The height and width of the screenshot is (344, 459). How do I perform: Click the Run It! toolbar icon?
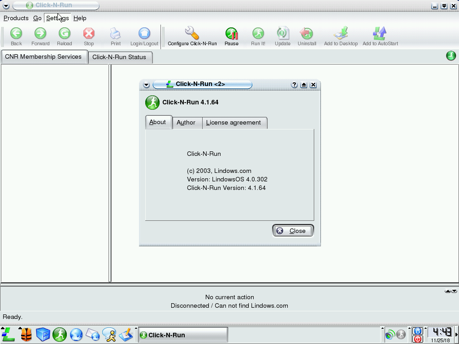[258, 33]
